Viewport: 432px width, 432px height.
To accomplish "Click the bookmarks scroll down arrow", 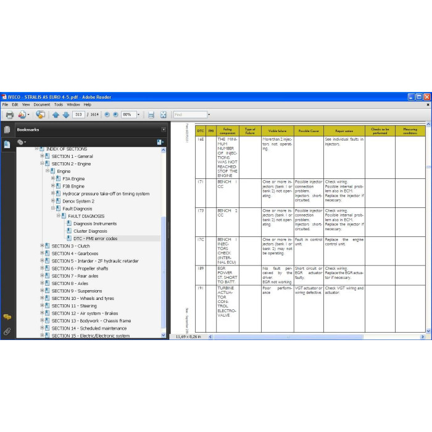I will (164, 335).
